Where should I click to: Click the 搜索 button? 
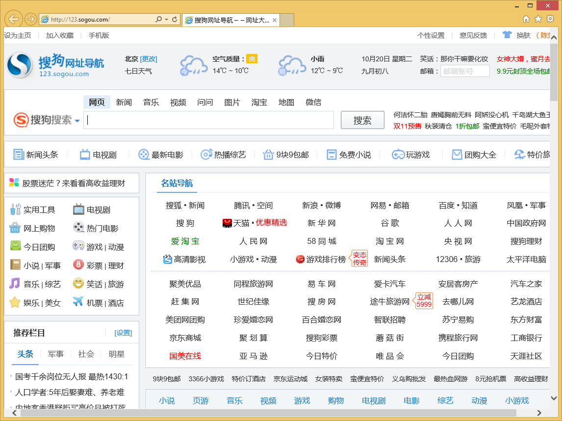[362, 120]
